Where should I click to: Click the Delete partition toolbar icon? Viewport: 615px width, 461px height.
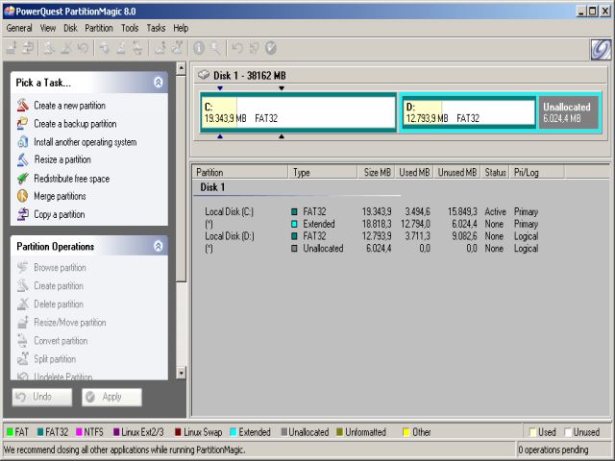point(66,48)
